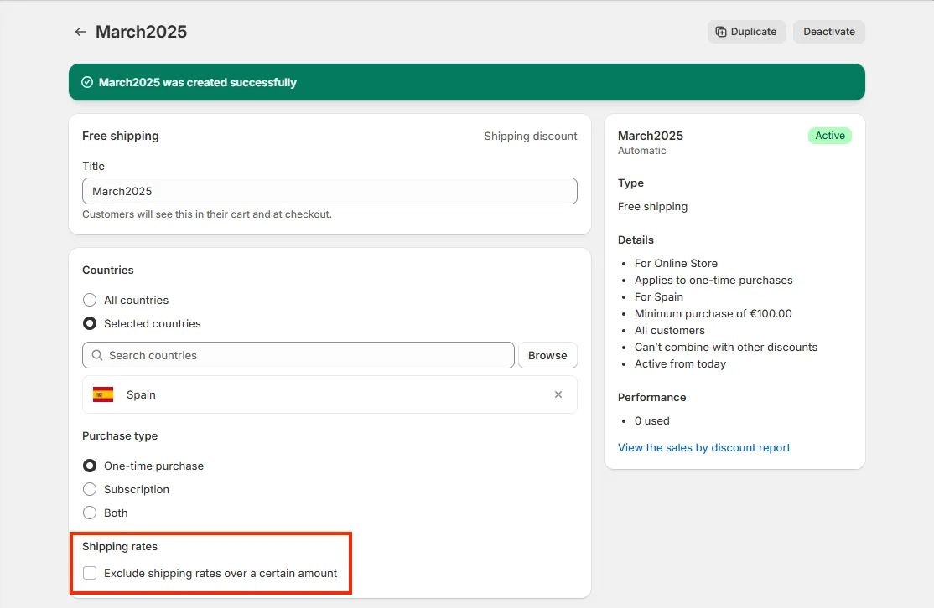Click the Active status badge
Viewport: 934px width, 608px height.
[x=829, y=135]
